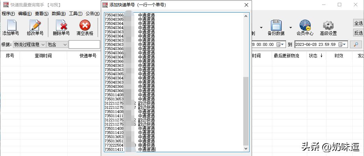Click the 反选 invert selection button
The width and height of the screenshot is (364, 156).
click(x=358, y=33)
